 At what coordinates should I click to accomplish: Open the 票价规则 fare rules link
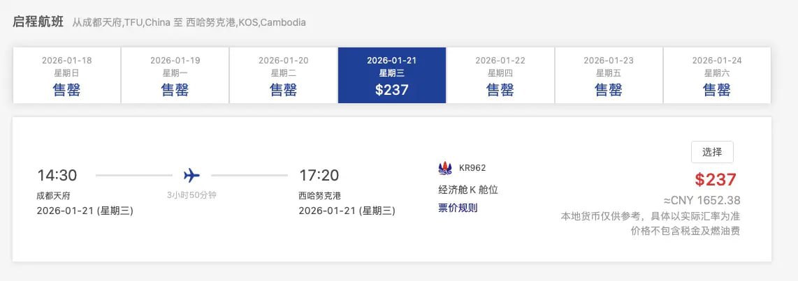pos(458,208)
